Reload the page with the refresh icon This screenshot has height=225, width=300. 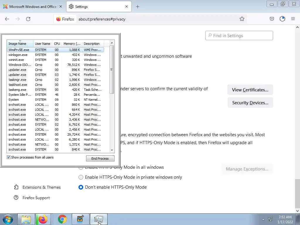(x=28, y=19)
